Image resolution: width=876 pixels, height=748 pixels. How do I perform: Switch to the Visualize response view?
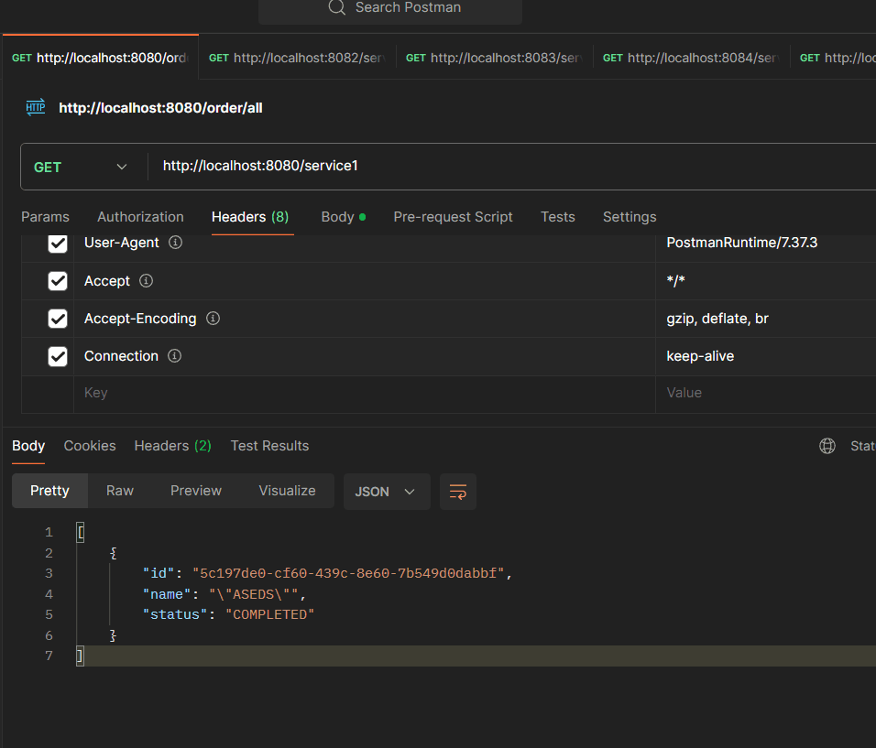pyautogui.click(x=287, y=491)
